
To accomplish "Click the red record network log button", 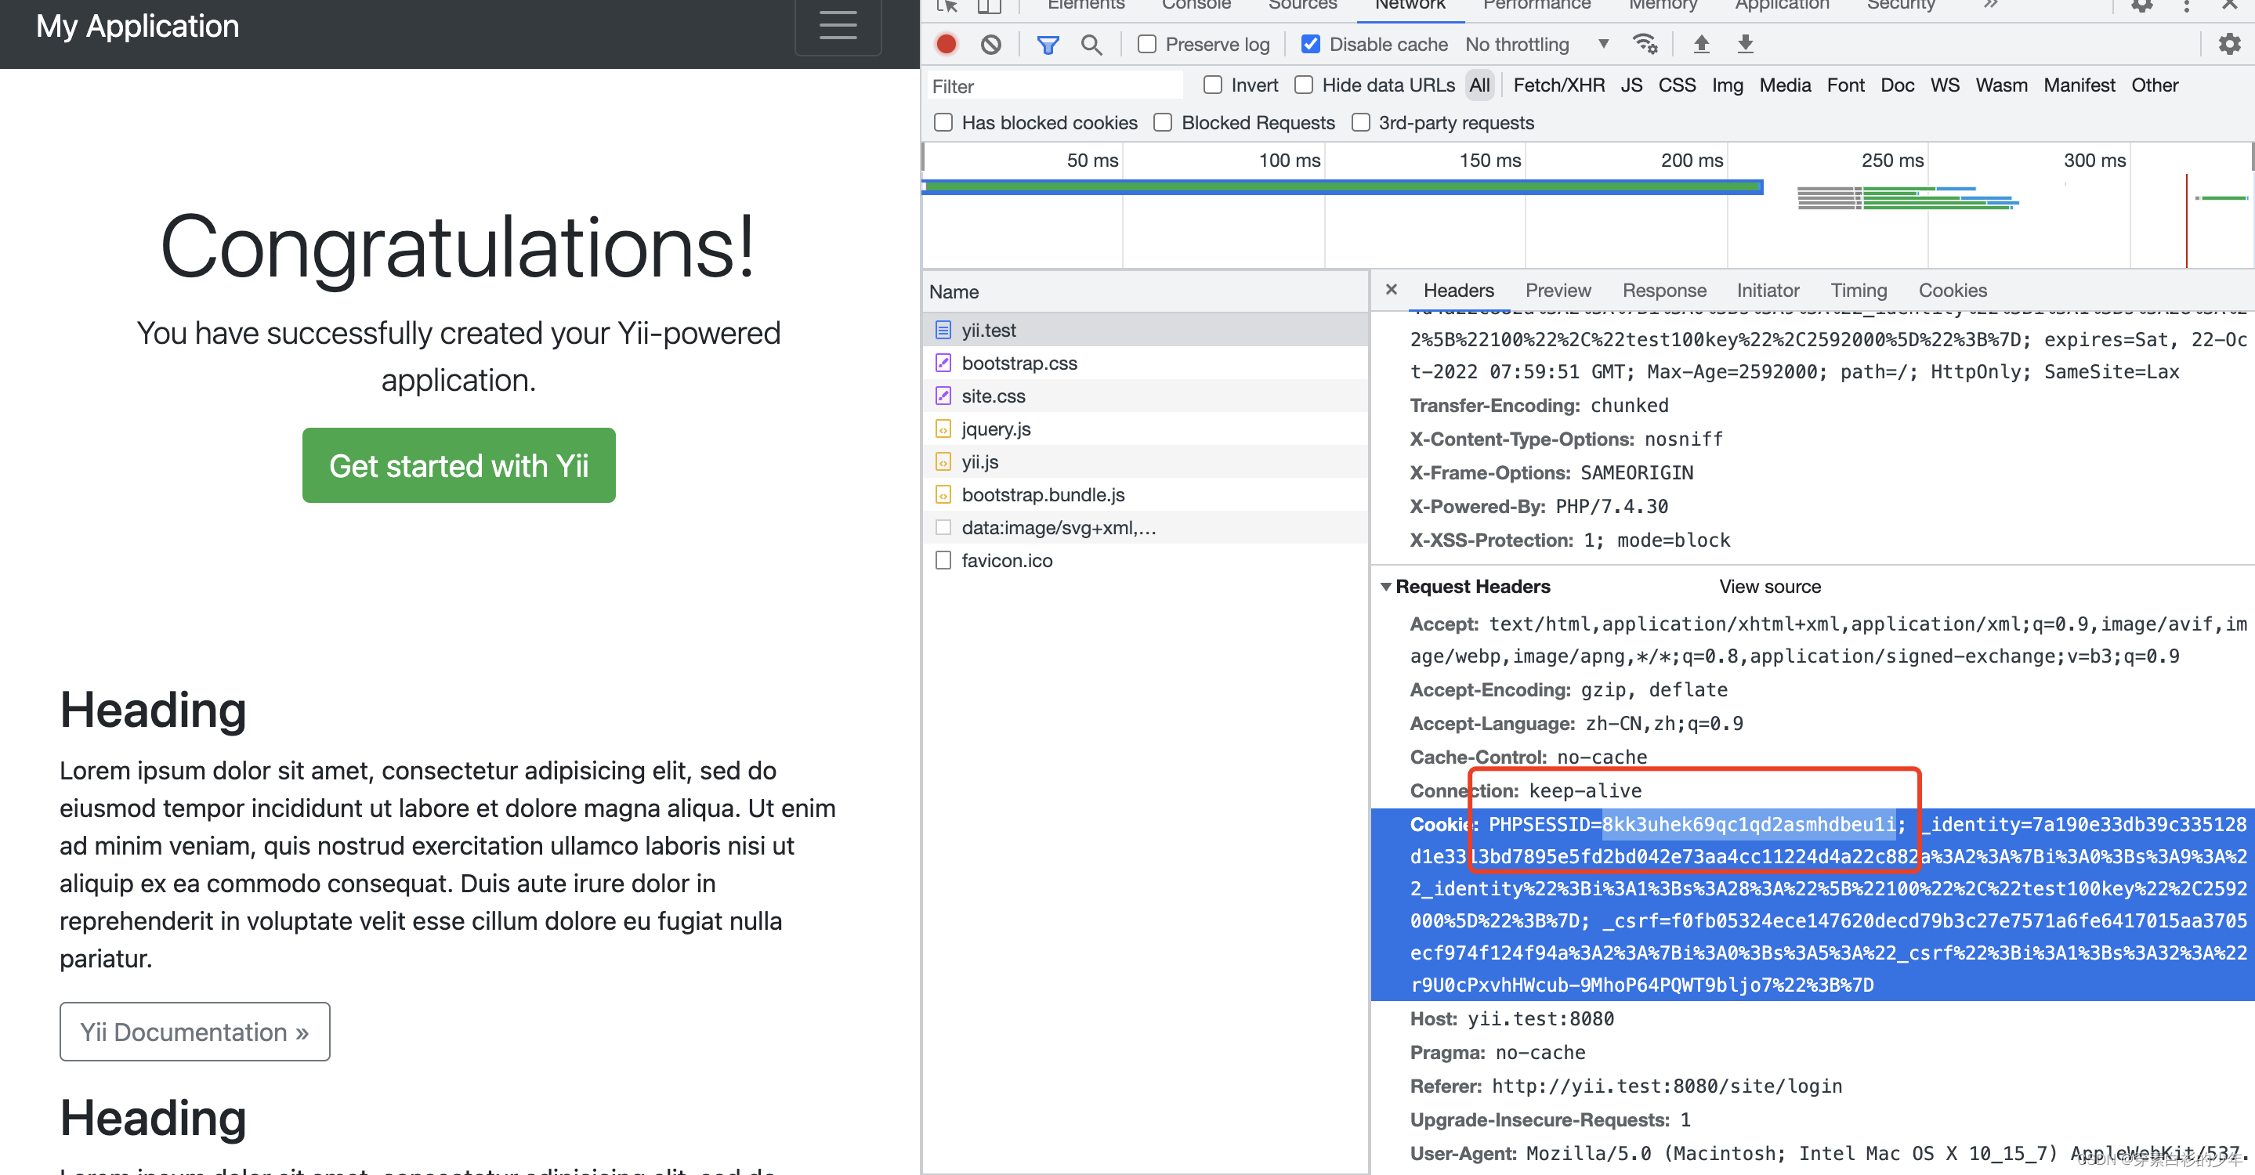I will (947, 44).
